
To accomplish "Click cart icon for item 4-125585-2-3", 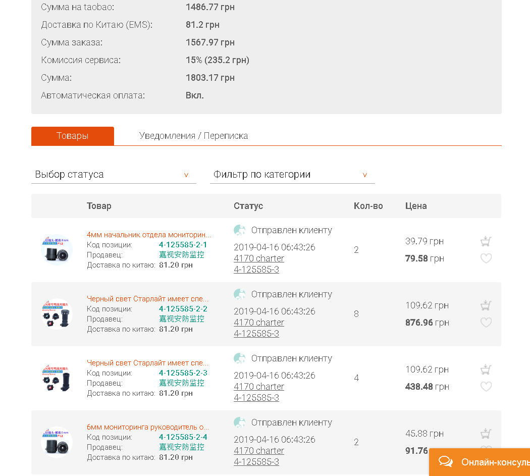I will (486, 369).
